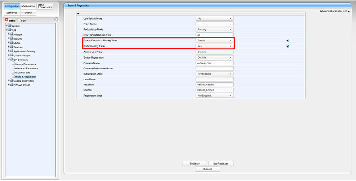Expand the Advanced Parameter List
The height and width of the screenshot is (181, 356).
pos(335,11)
